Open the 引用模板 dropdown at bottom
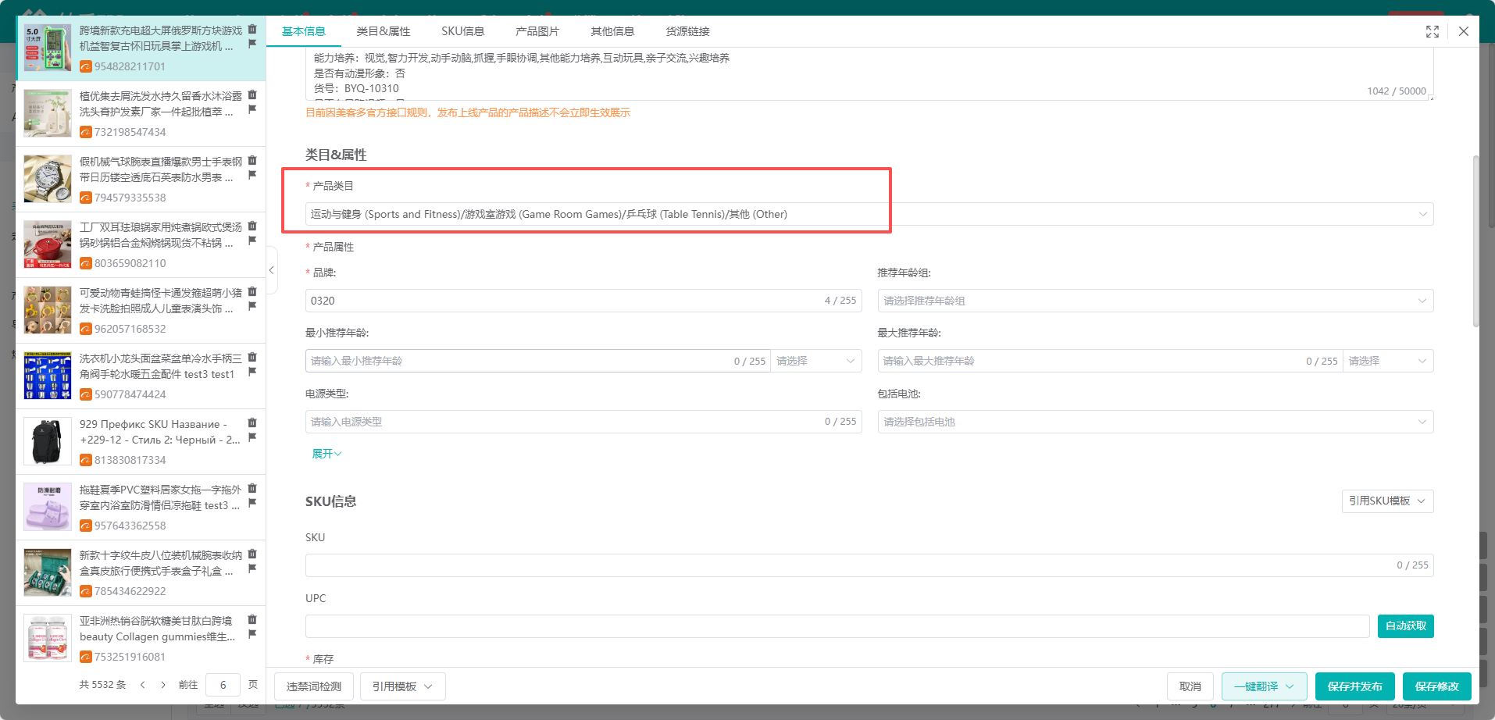 tap(402, 686)
